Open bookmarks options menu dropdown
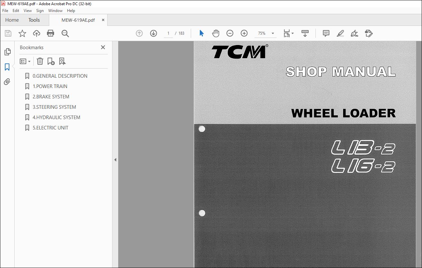The image size is (422, 268). coord(25,61)
